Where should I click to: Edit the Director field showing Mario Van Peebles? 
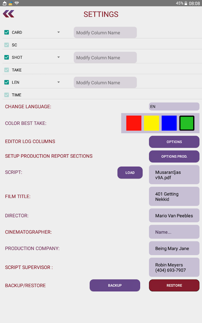(174, 215)
